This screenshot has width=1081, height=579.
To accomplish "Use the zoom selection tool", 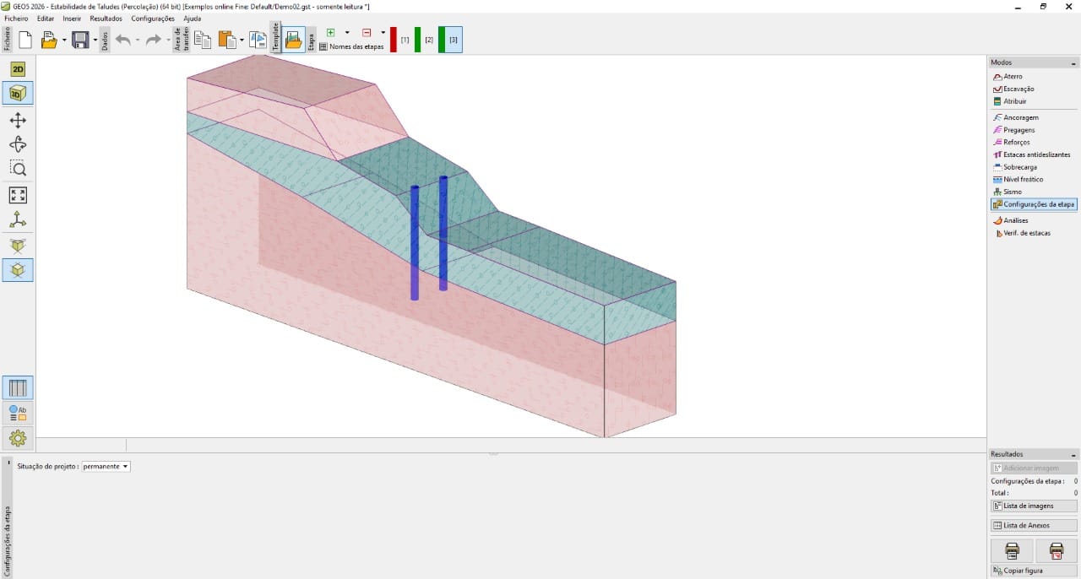I will (x=18, y=168).
